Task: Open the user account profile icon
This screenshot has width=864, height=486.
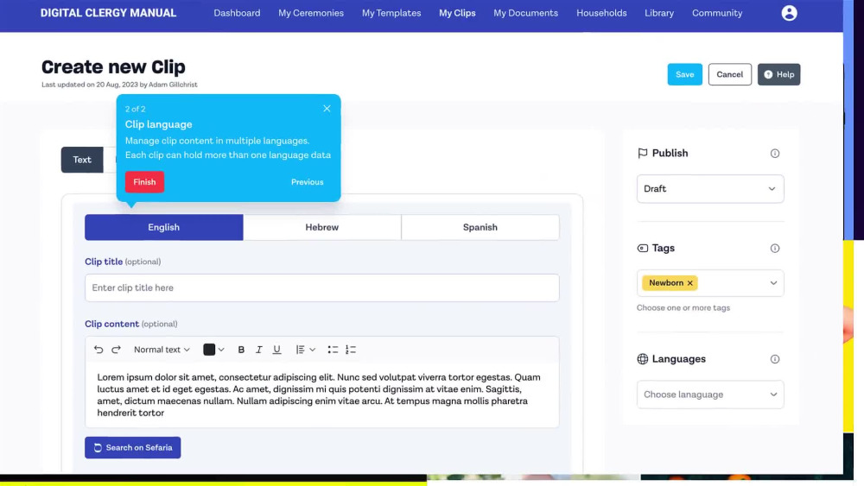Action: (789, 13)
